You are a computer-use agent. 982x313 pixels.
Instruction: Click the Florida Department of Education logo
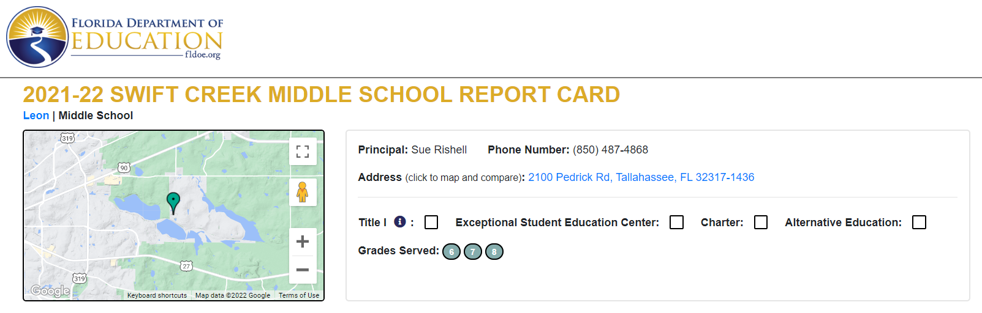point(115,37)
